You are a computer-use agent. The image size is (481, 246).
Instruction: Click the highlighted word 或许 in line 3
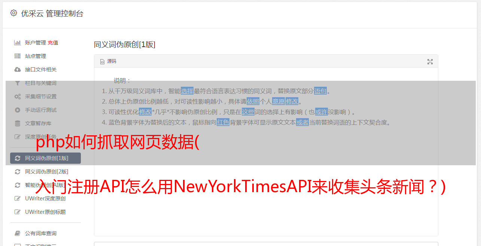pos(322,112)
